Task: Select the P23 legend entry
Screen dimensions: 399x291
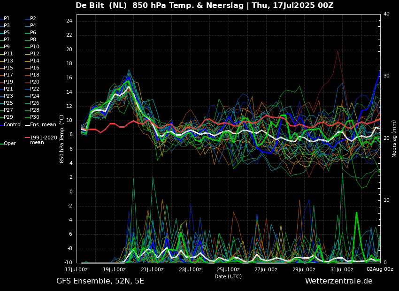Action: click(x=7, y=96)
